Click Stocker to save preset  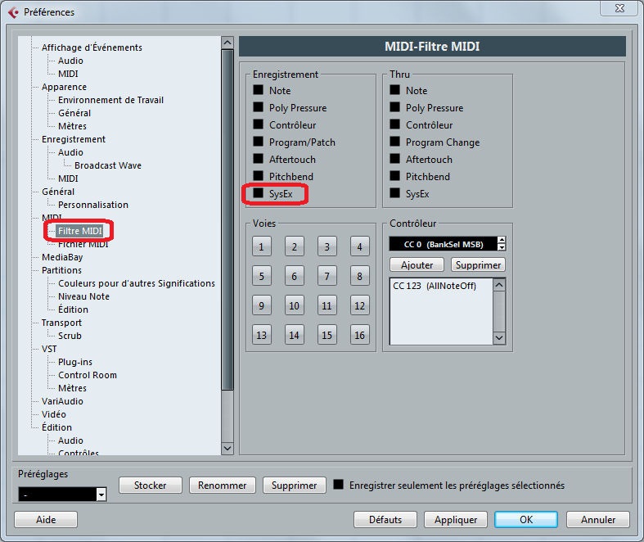150,486
